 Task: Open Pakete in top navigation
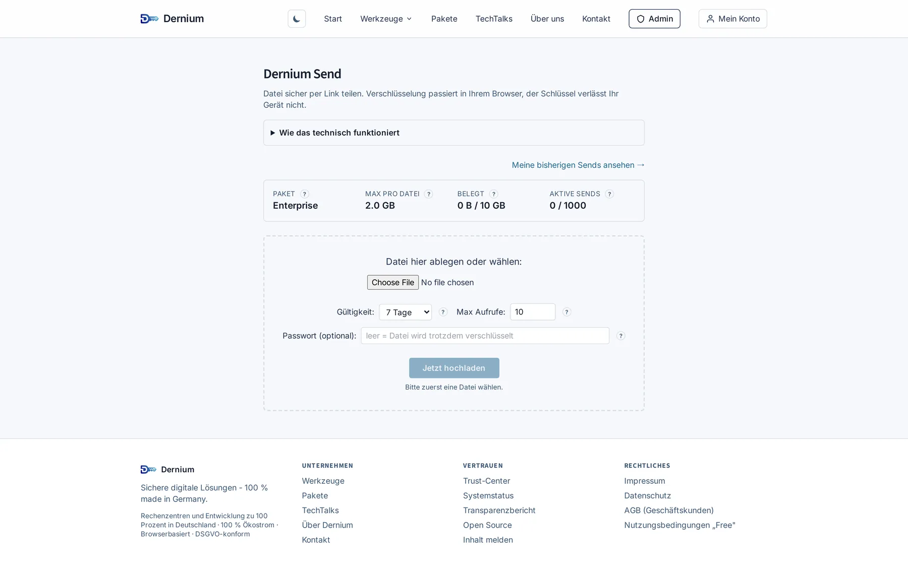(x=444, y=19)
